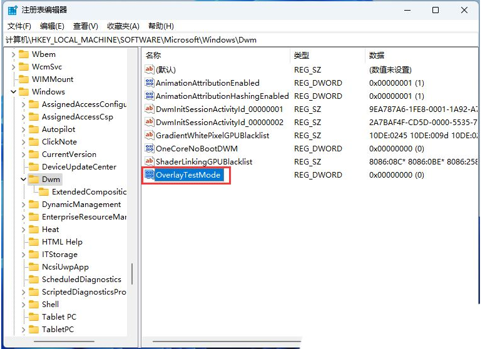Collapse the Dwm tree node

23,179
